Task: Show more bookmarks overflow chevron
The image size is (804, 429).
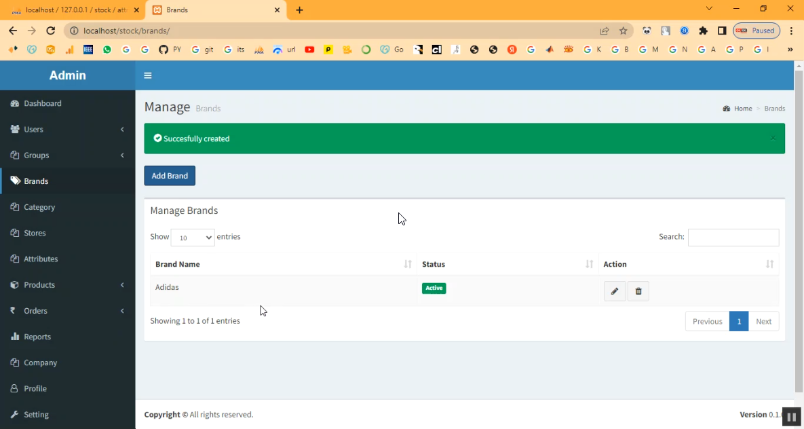Action: point(790,50)
